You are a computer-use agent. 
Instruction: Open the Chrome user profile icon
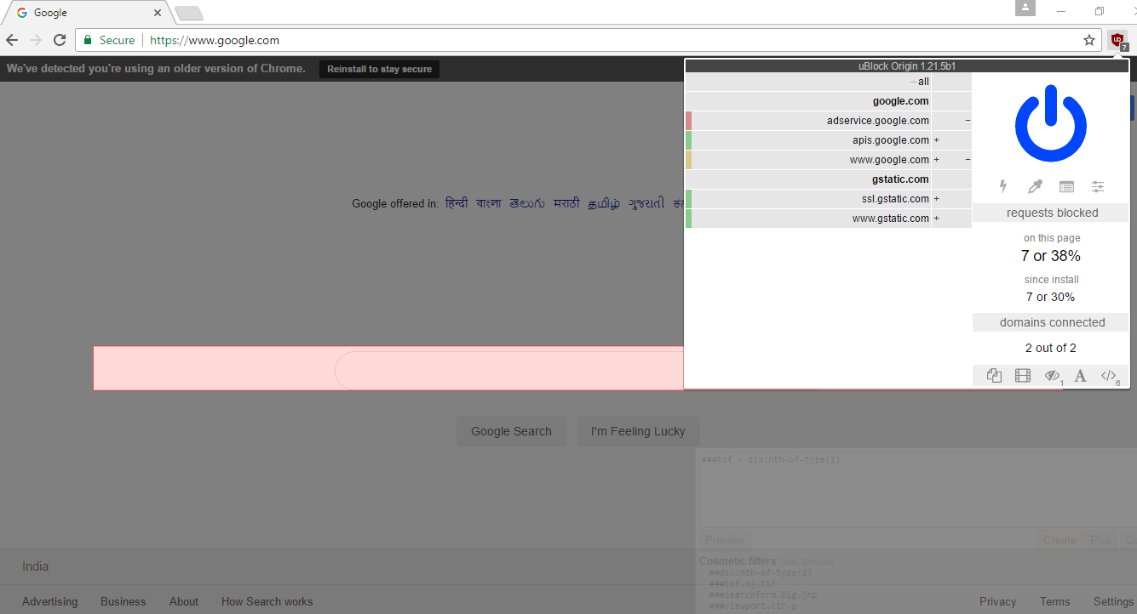[1025, 8]
